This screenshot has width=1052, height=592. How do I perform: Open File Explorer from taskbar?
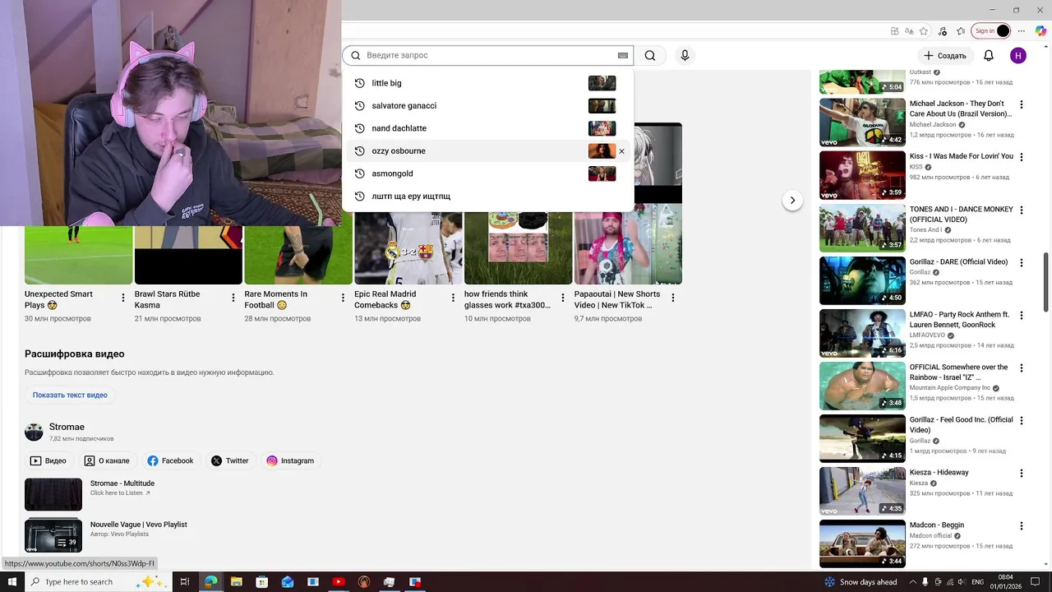[236, 581]
